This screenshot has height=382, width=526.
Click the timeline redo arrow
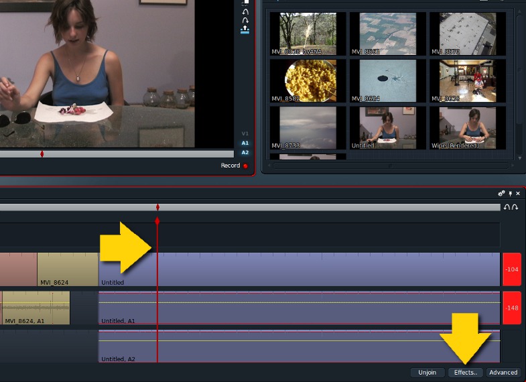515,207
